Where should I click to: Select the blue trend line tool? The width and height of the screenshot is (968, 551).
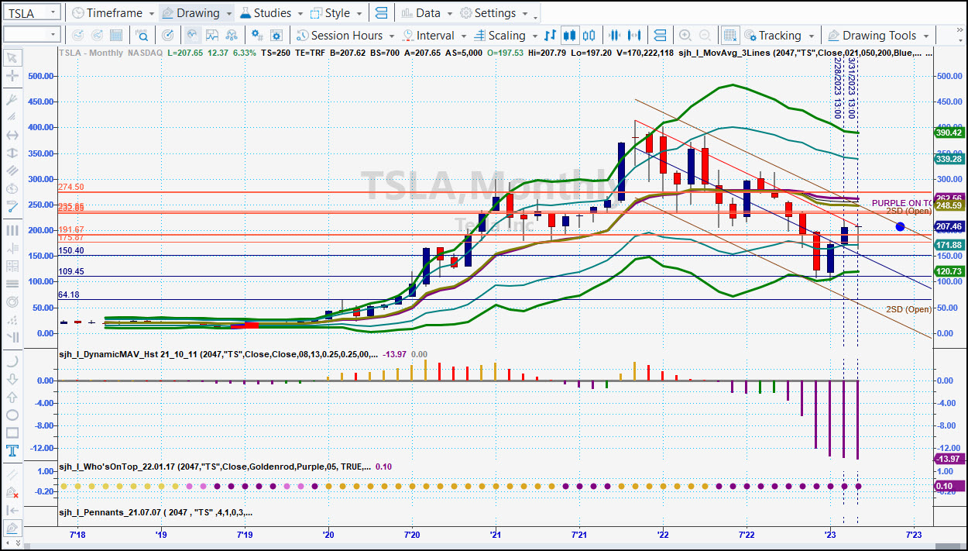(12, 207)
